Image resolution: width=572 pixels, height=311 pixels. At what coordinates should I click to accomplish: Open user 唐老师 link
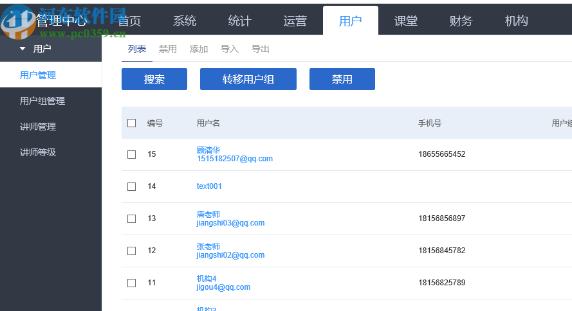click(208, 215)
